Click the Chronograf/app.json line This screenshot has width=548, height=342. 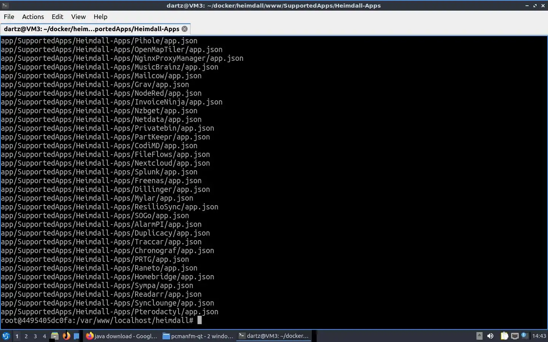pos(107,250)
